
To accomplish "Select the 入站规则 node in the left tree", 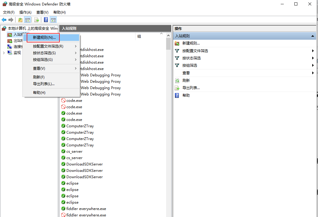I will pos(15,35).
